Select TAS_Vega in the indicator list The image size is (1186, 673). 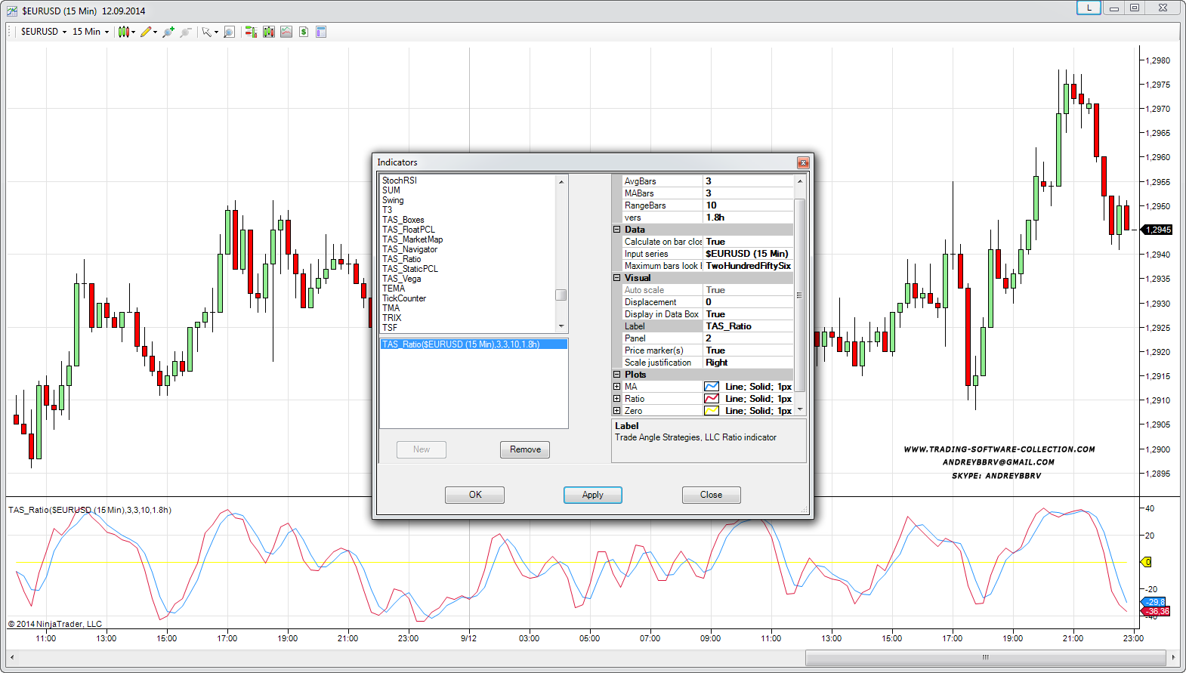click(x=401, y=279)
